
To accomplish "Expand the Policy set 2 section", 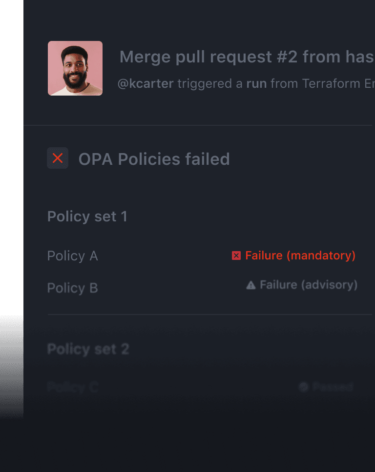I will [88, 349].
